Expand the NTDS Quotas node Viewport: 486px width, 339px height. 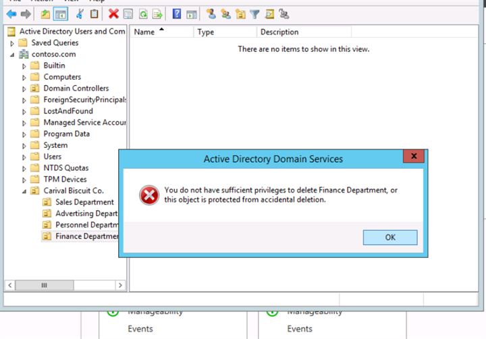(24, 169)
